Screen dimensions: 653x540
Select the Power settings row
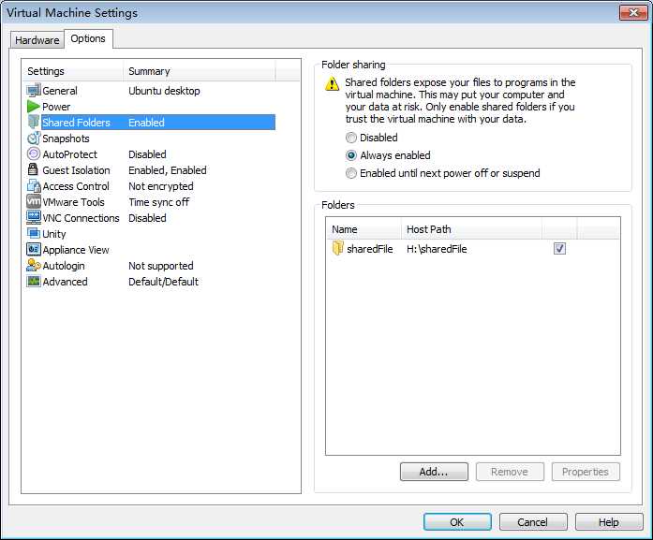point(150,107)
